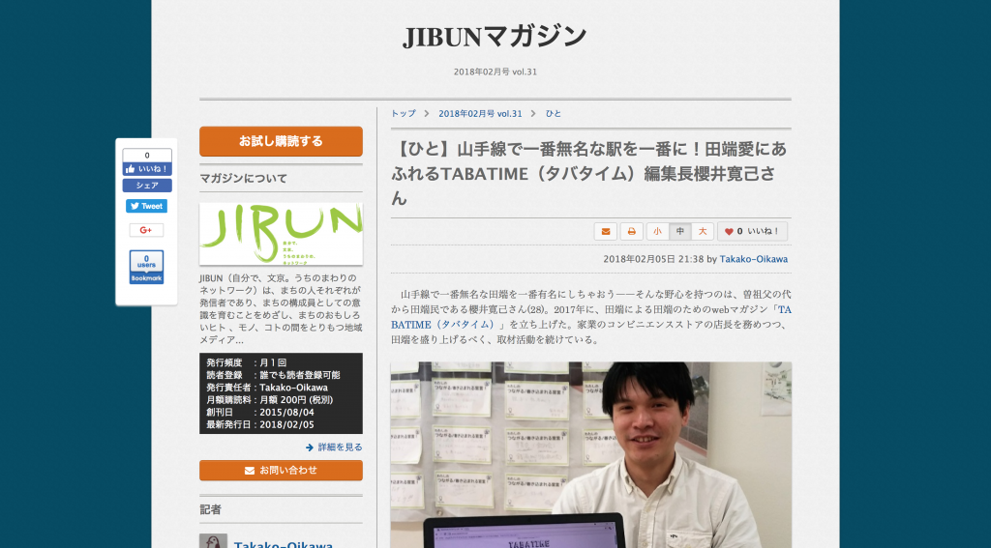Select small font size 小
This screenshot has width=991, height=548.
pyautogui.click(x=657, y=231)
